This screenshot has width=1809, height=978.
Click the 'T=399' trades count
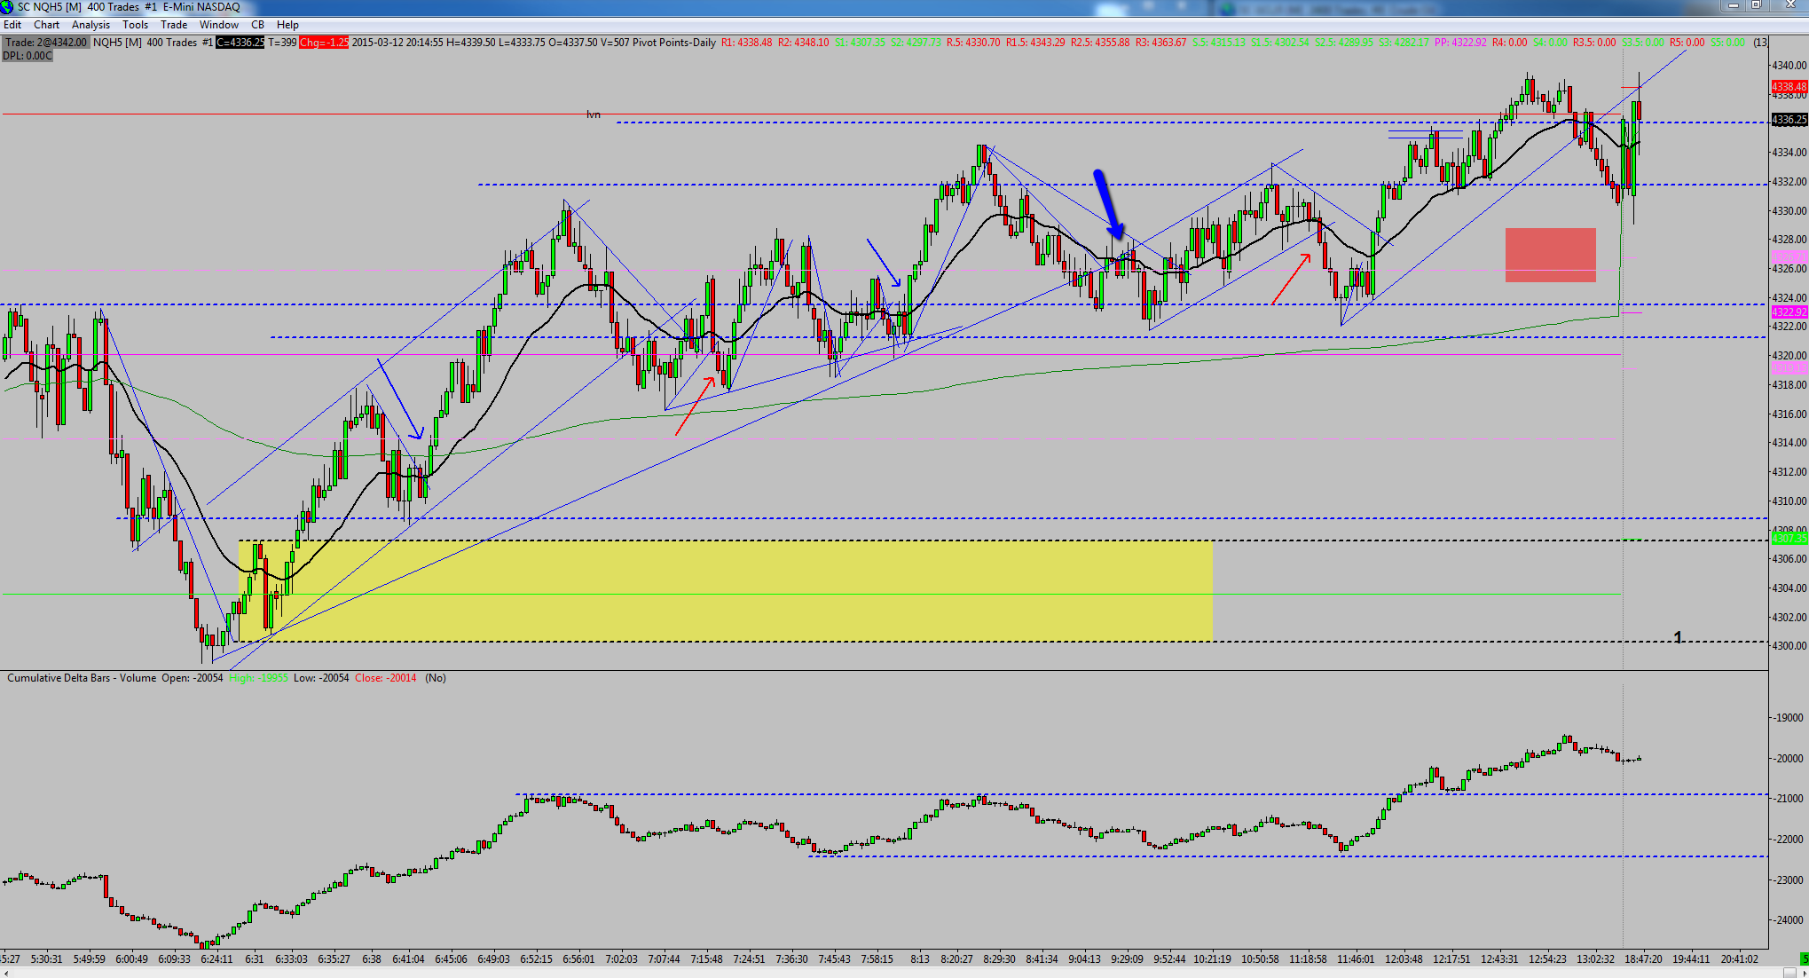pyautogui.click(x=282, y=43)
